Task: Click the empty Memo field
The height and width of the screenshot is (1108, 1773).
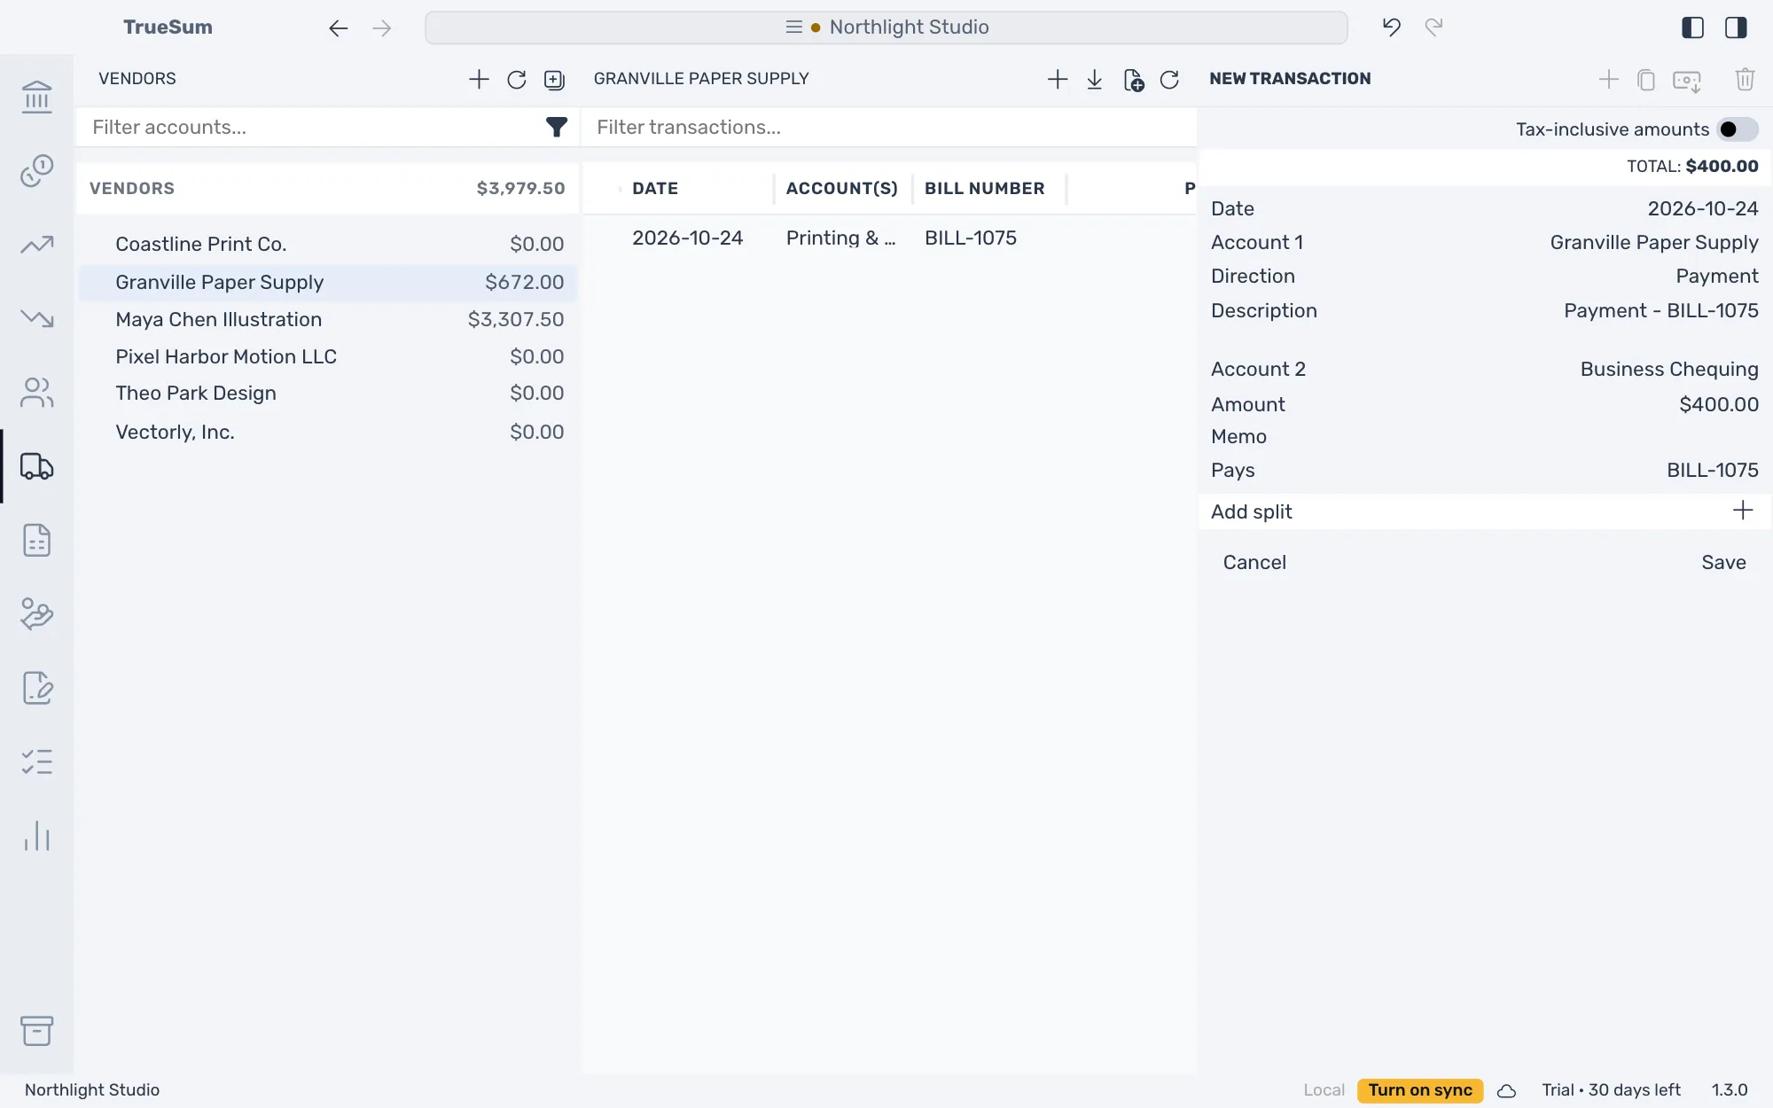Action: 1484,436
